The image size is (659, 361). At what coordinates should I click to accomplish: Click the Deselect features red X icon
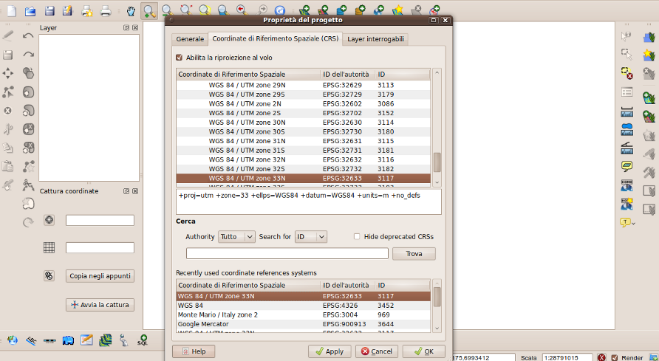click(626, 73)
